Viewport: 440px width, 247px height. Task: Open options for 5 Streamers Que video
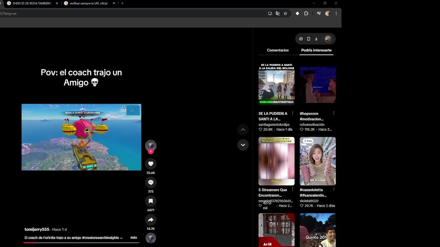[293, 189]
